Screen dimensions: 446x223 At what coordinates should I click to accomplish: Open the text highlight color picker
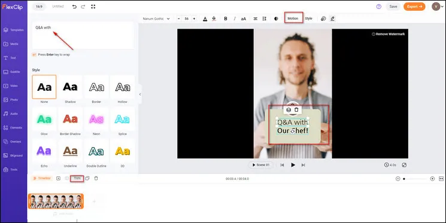point(214,19)
